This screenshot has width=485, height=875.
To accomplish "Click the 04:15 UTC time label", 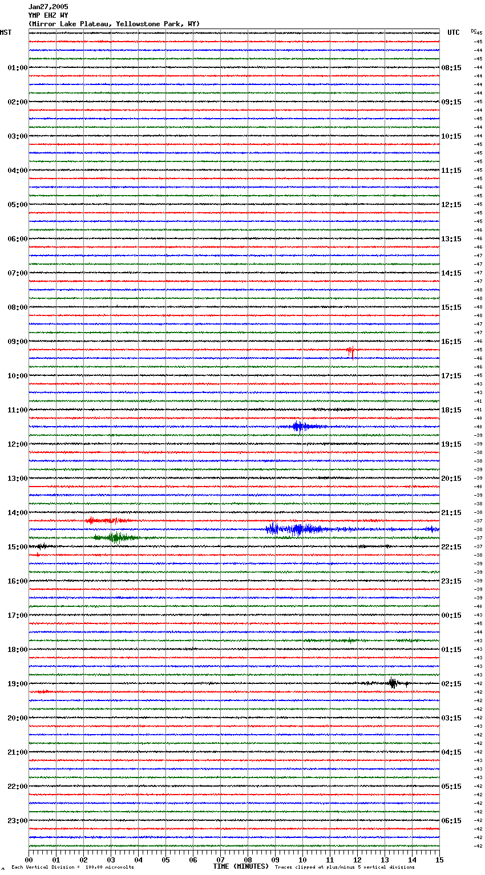I will click(451, 752).
